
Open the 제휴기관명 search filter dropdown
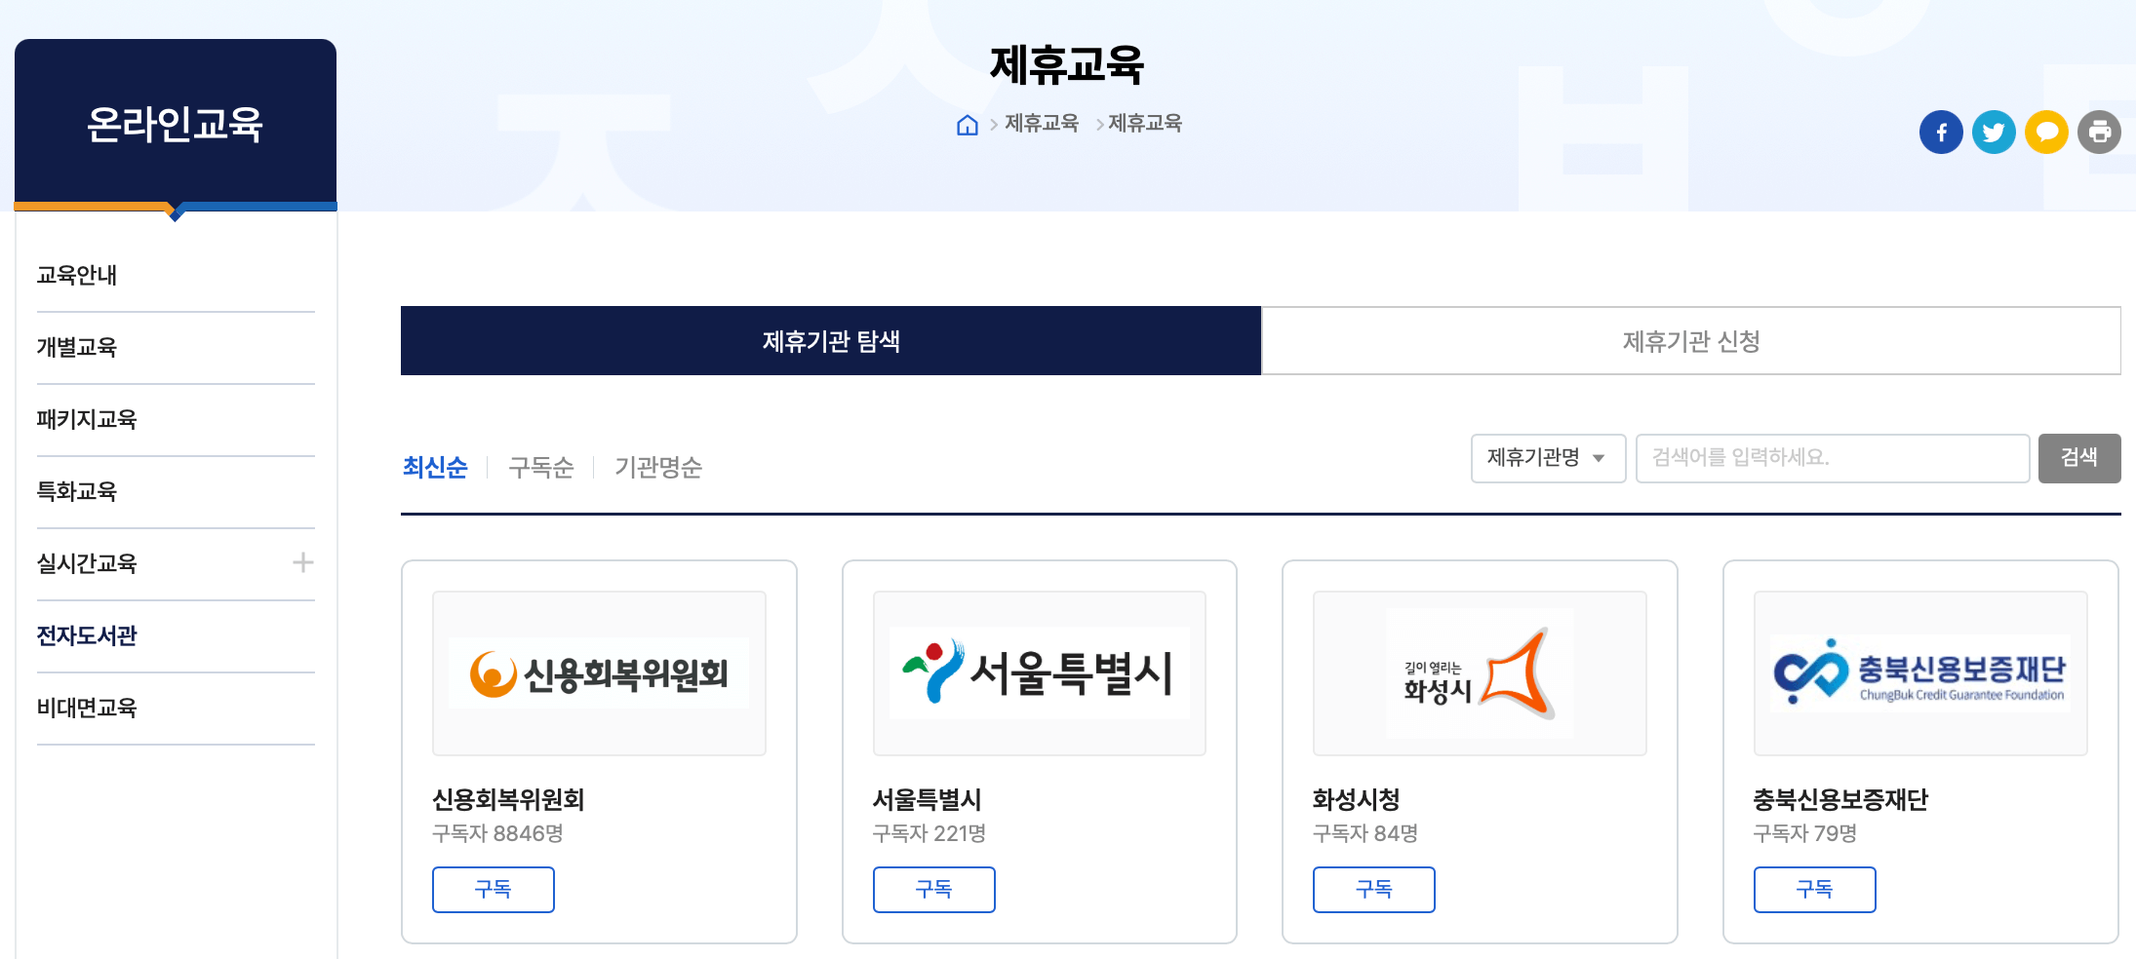click(1547, 458)
